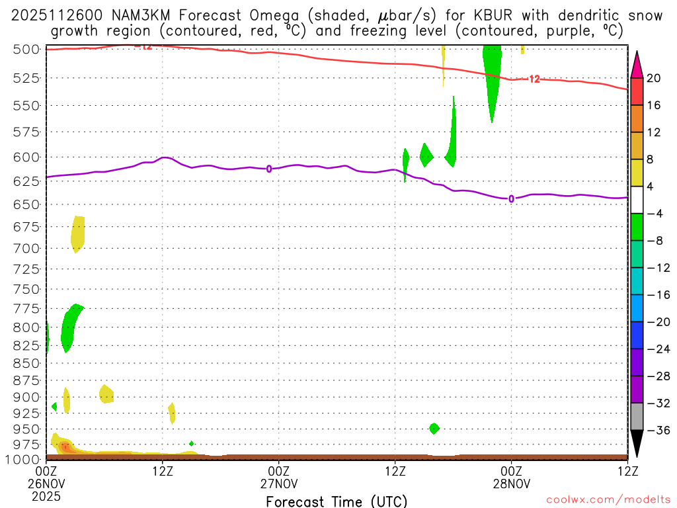The width and height of the screenshot is (677, 508).
Task: Click the yellow omega patch between 675 and 700
Action: pyautogui.click(x=78, y=234)
